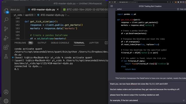The image size is (186, 104).
Task: Click 'df = df.transpose()' in ChatGPT code
Action: pyautogui.click(x=130, y=42)
